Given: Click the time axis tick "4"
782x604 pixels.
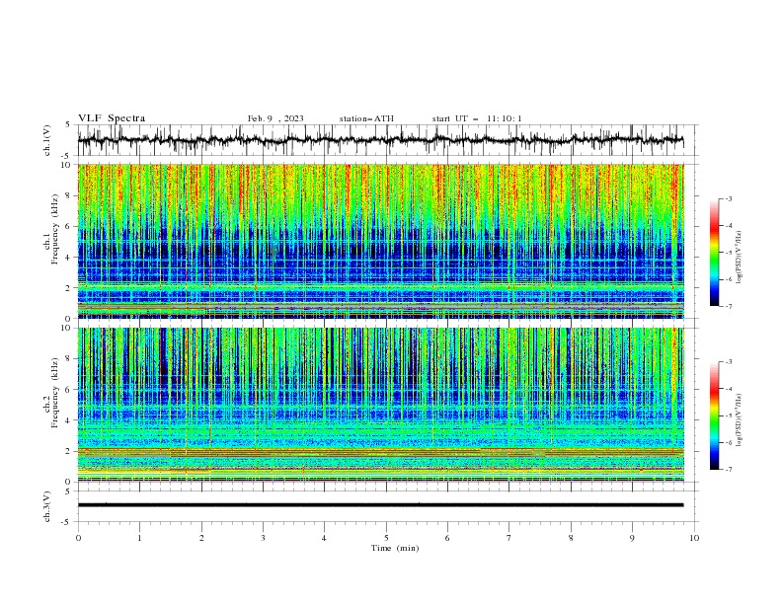Looking at the screenshot, I should 324,538.
